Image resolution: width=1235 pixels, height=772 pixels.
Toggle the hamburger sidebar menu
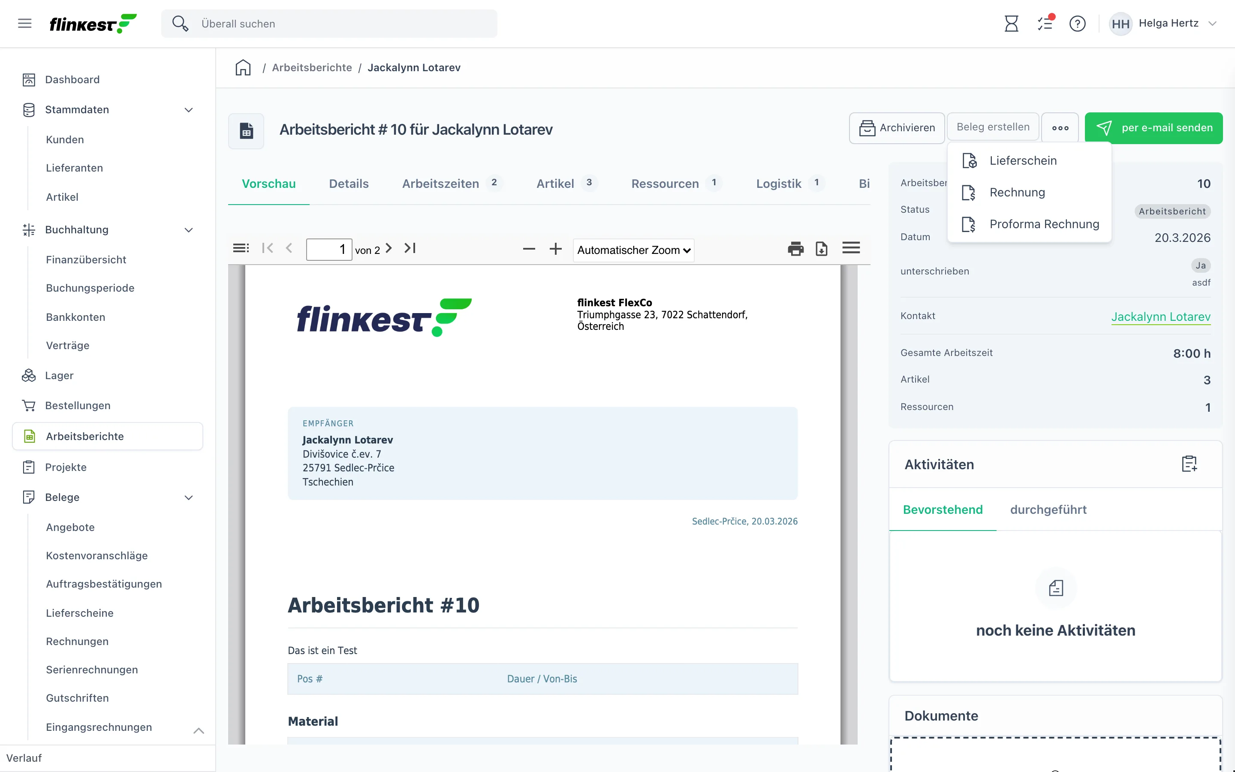click(24, 24)
